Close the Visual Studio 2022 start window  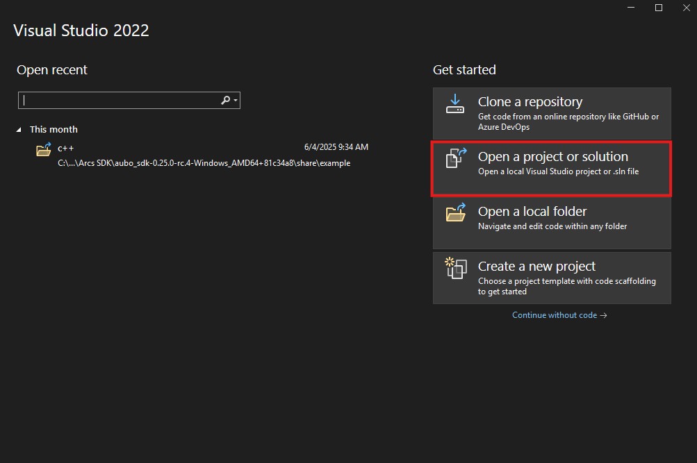click(x=687, y=8)
